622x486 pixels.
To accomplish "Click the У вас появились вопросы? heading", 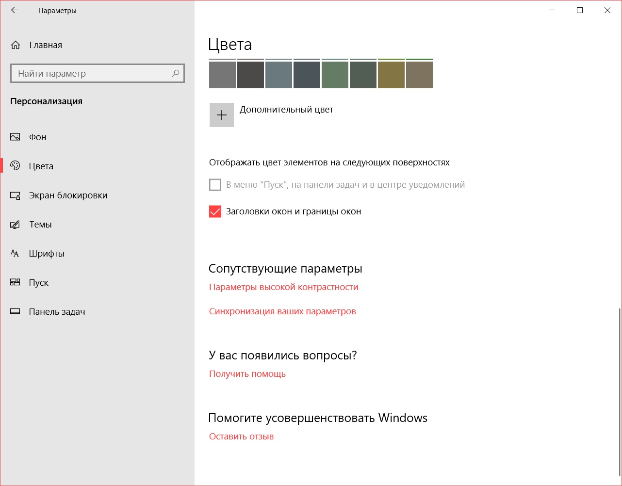I will point(283,356).
